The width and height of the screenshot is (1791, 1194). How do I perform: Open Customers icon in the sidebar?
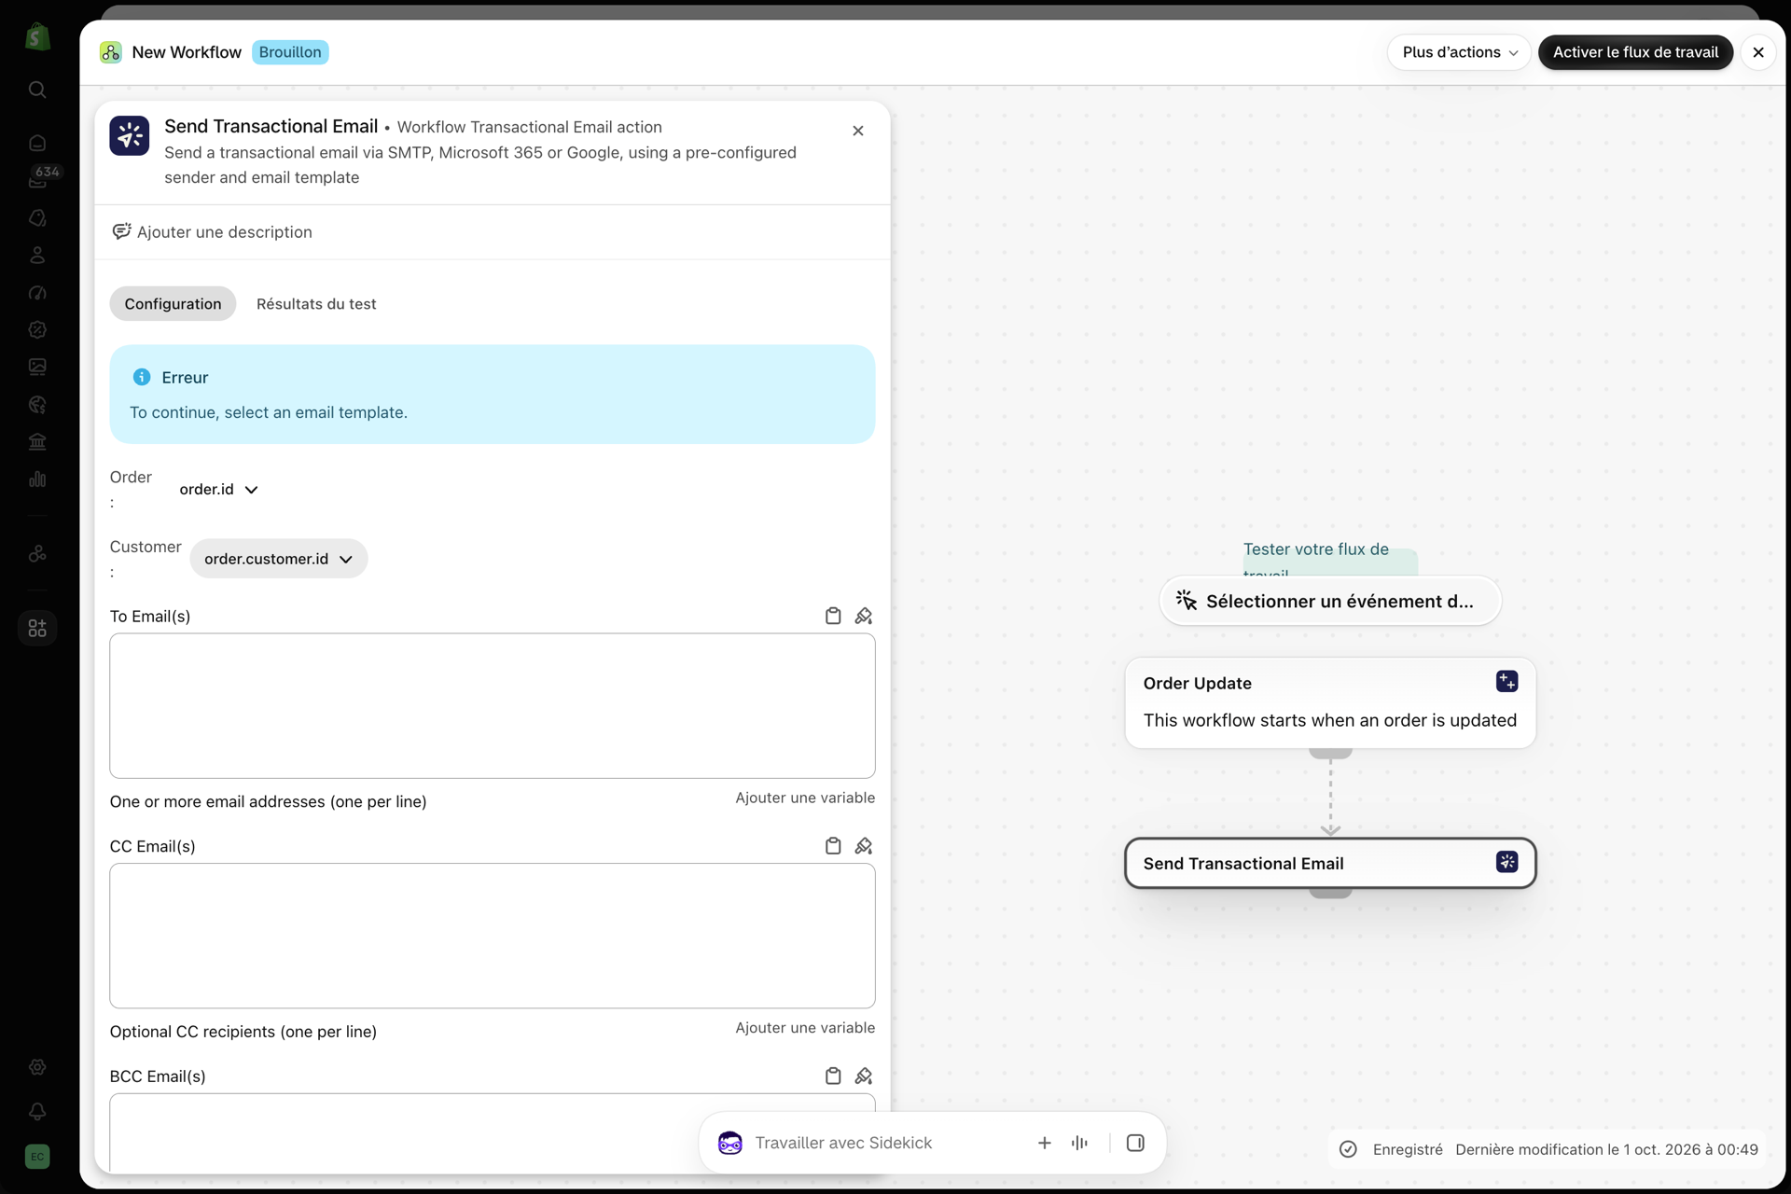tap(37, 255)
